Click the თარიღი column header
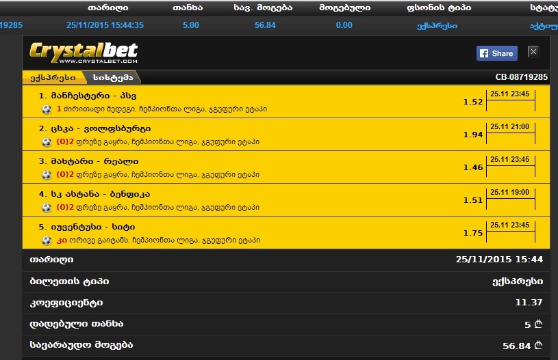The width and height of the screenshot is (558, 360). coord(107,8)
